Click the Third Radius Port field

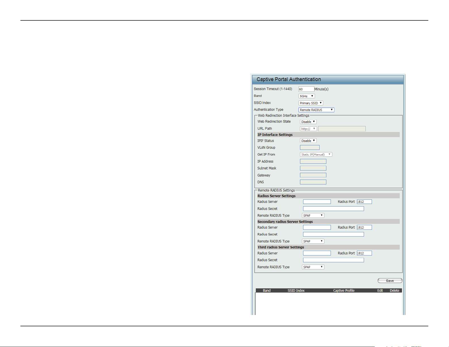(x=364, y=253)
